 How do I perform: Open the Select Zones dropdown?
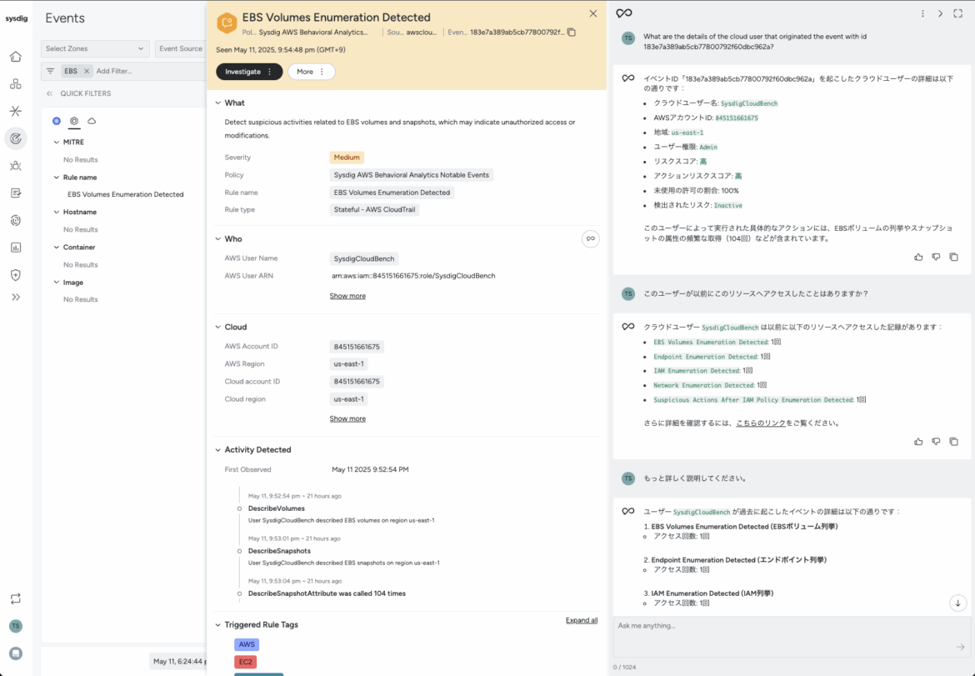pyautogui.click(x=95, y=48)
